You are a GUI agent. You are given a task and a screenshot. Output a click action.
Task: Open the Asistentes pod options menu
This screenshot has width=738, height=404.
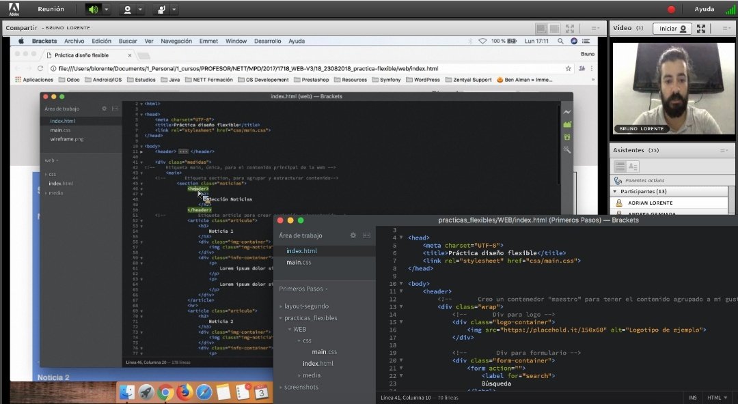pos(724,151)
